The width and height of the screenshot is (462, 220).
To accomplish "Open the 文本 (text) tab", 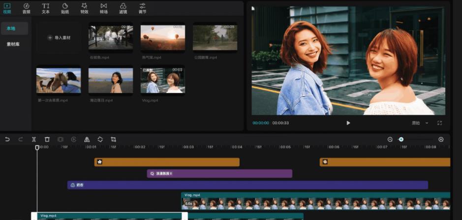I will click(x=46, y=8).
